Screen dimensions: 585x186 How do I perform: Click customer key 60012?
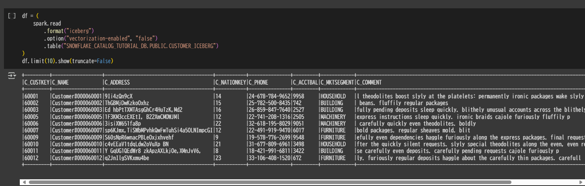click(31, 158)
